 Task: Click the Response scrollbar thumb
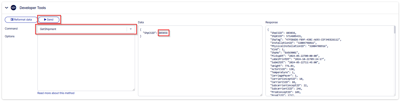click(x=395, y=30)
